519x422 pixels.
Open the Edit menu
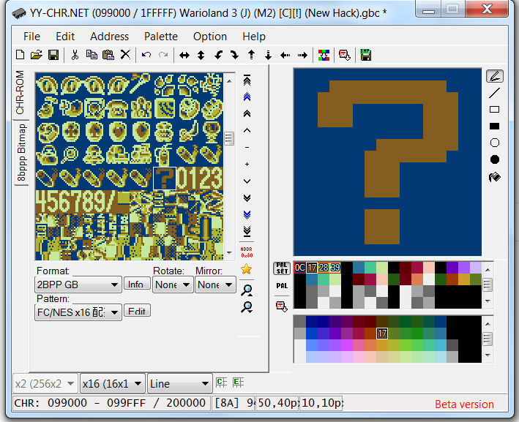(x=65, y=37)
